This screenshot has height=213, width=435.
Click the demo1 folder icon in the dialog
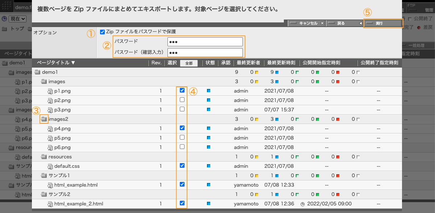click(x=37, y=72)
